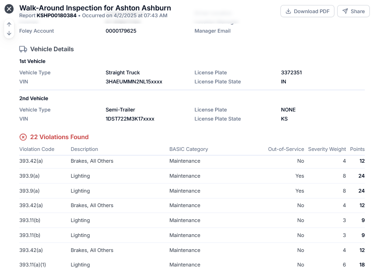Select report number KSHP00180384
This screenshot has height=271, width=373.
[x=57, y=16]
